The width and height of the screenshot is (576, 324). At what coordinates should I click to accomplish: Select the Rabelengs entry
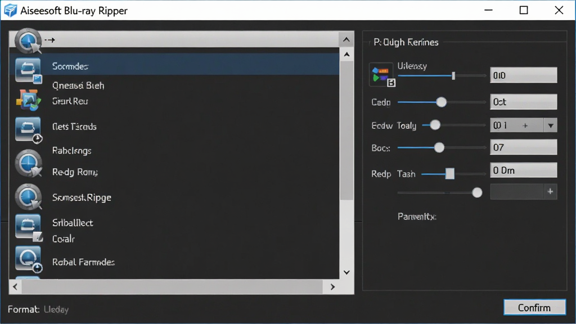71,151
